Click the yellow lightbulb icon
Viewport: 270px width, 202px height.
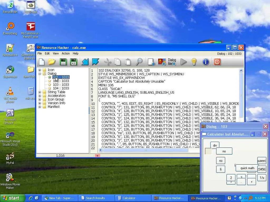[x=194, y=62]
